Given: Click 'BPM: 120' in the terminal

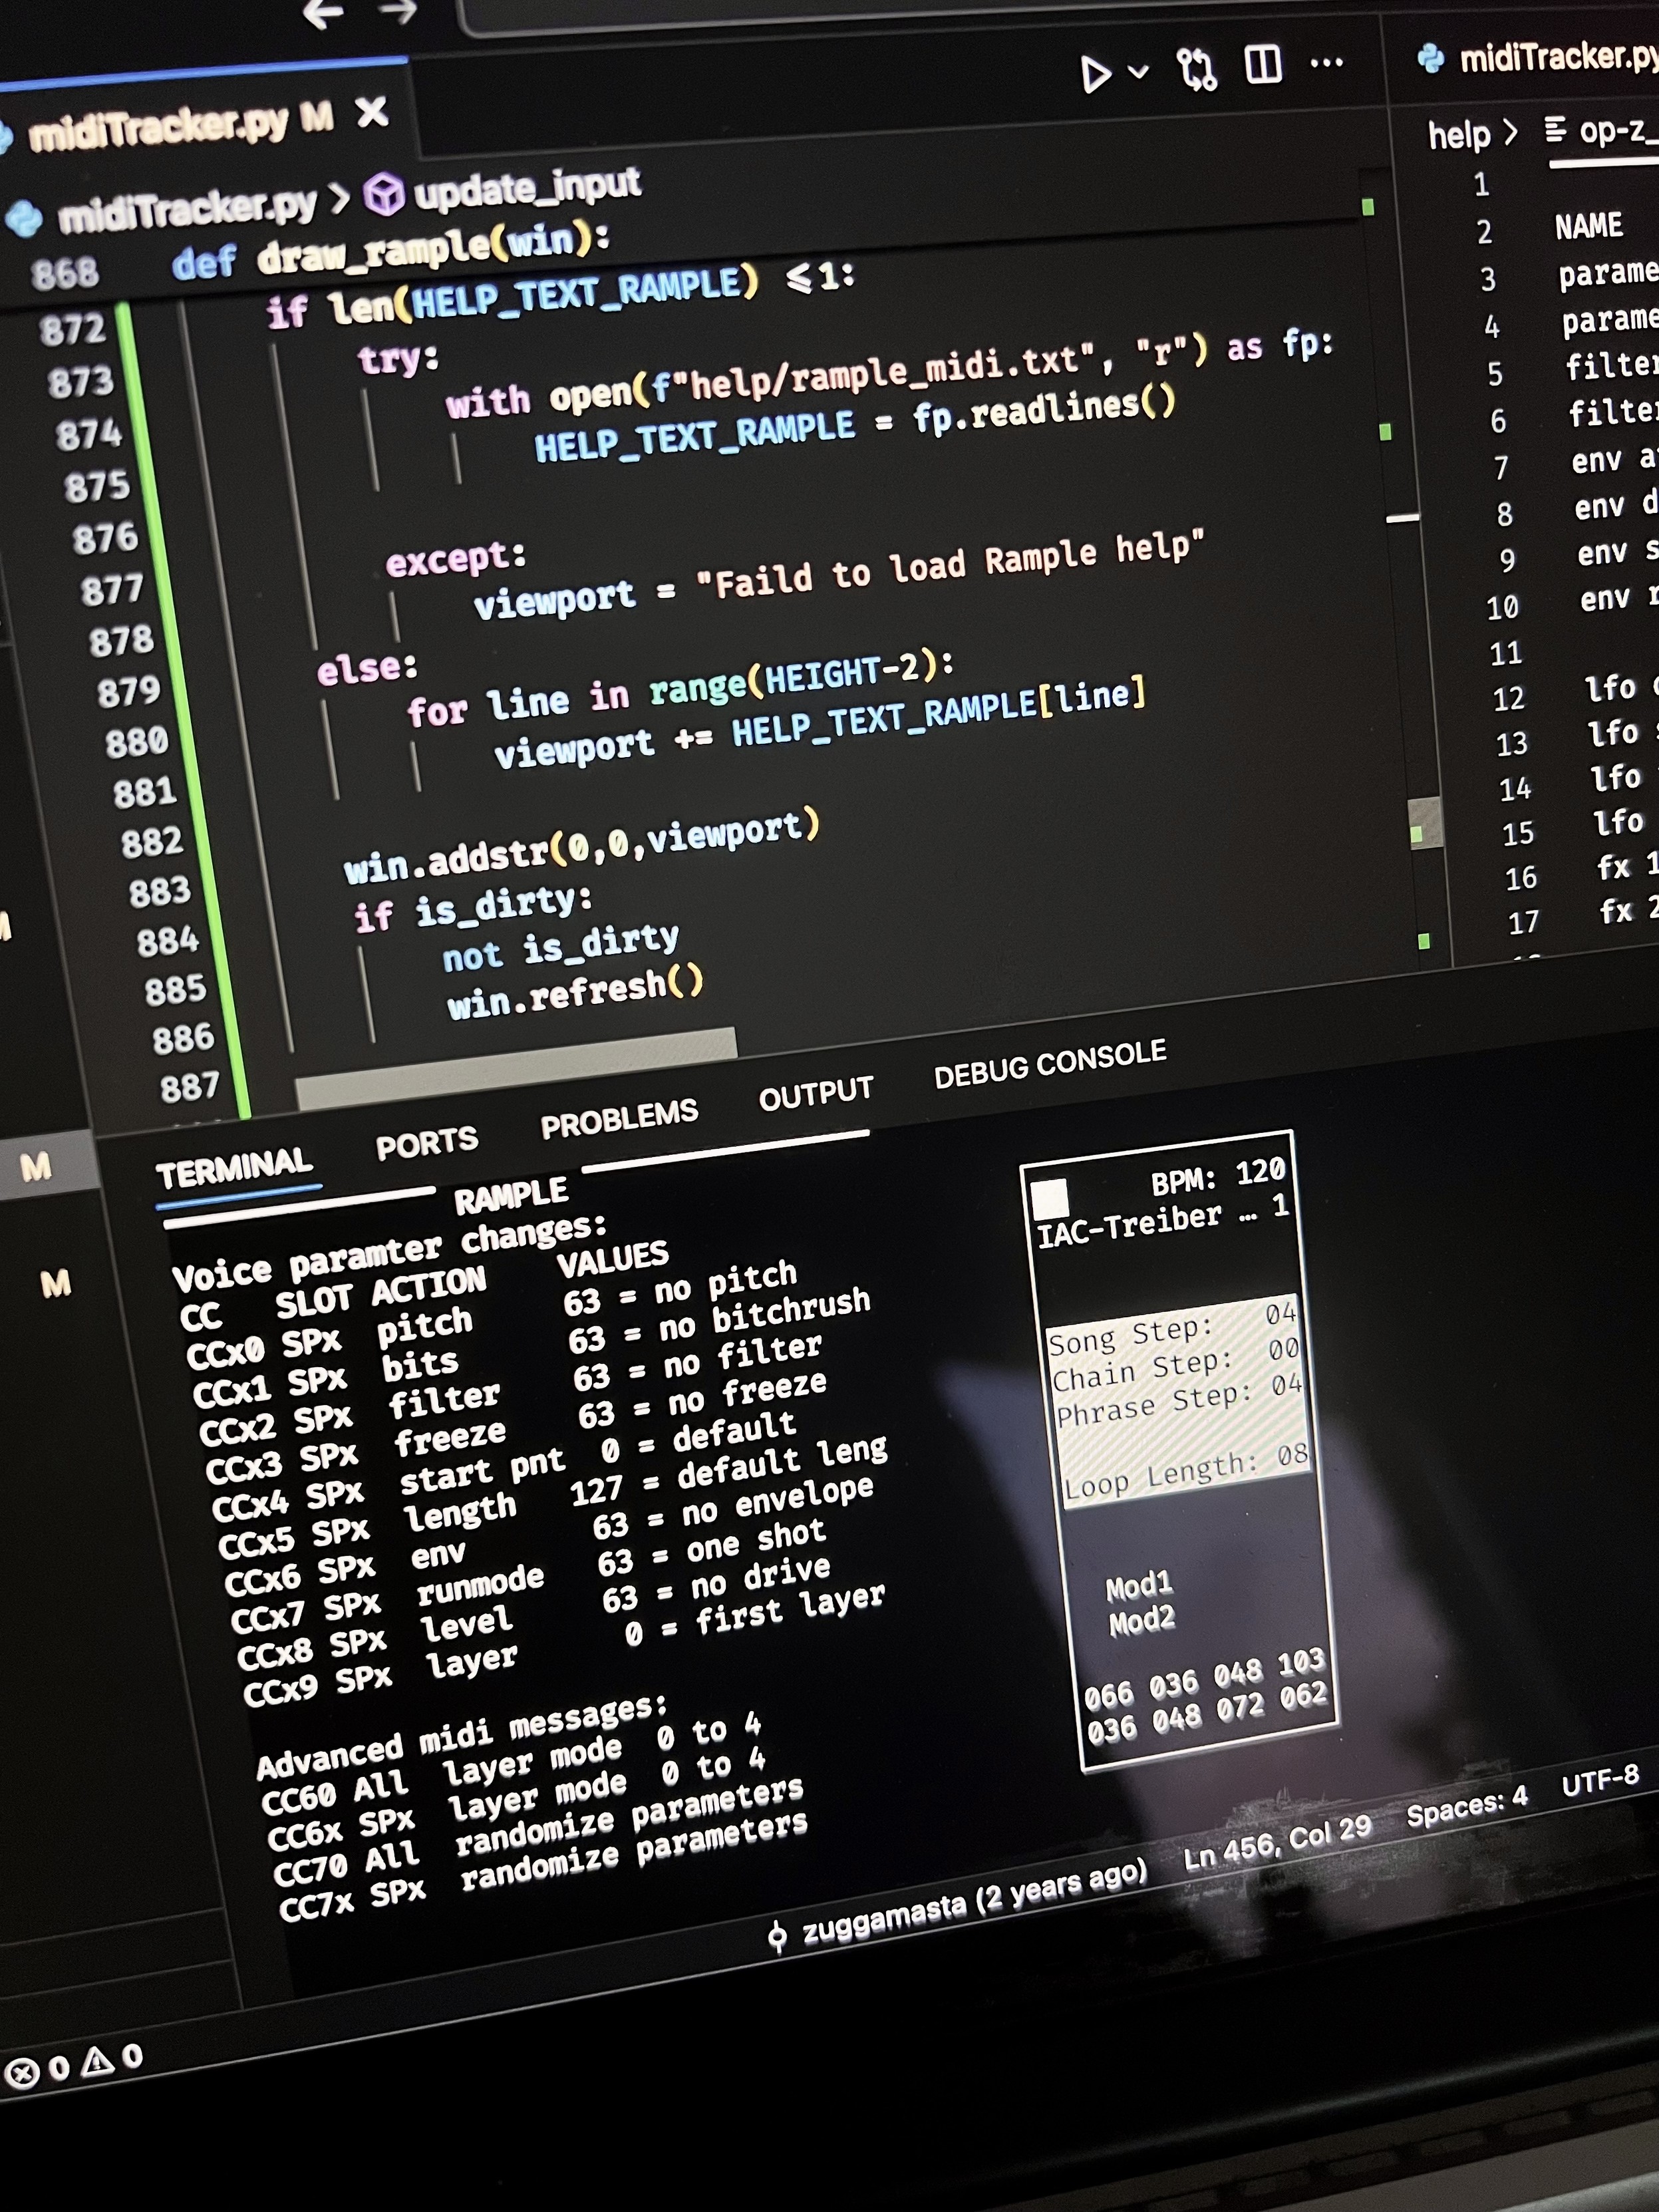Looking at the screenshot, I should (x=1217, y=1178).
